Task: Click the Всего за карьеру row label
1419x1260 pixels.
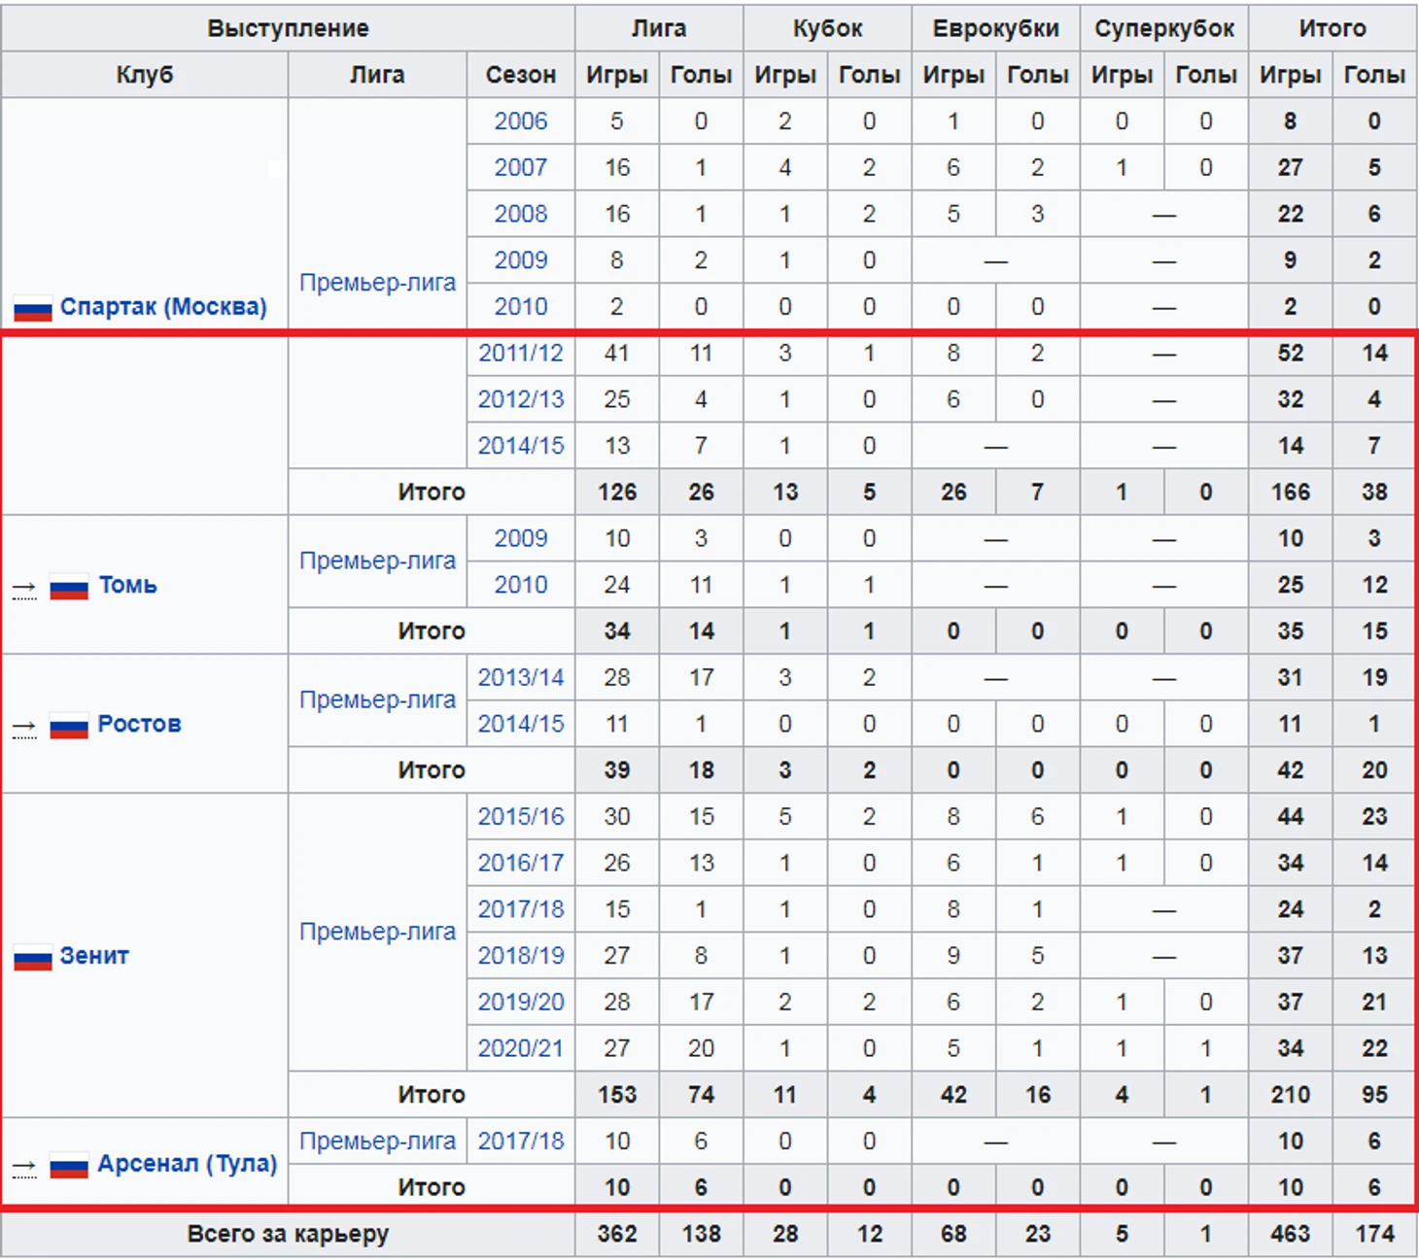Action: (288, 1234)
